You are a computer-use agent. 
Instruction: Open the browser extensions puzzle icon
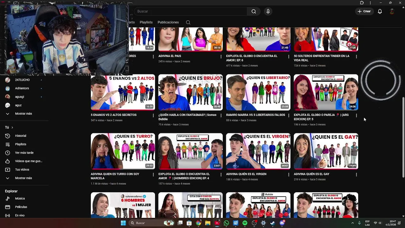click(362, 3)
